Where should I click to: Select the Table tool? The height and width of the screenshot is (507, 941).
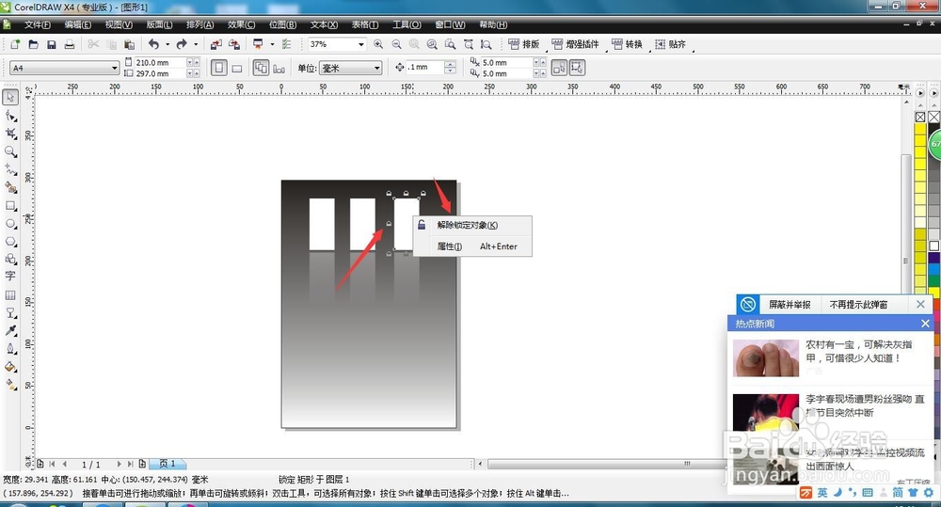pos(10,294)
